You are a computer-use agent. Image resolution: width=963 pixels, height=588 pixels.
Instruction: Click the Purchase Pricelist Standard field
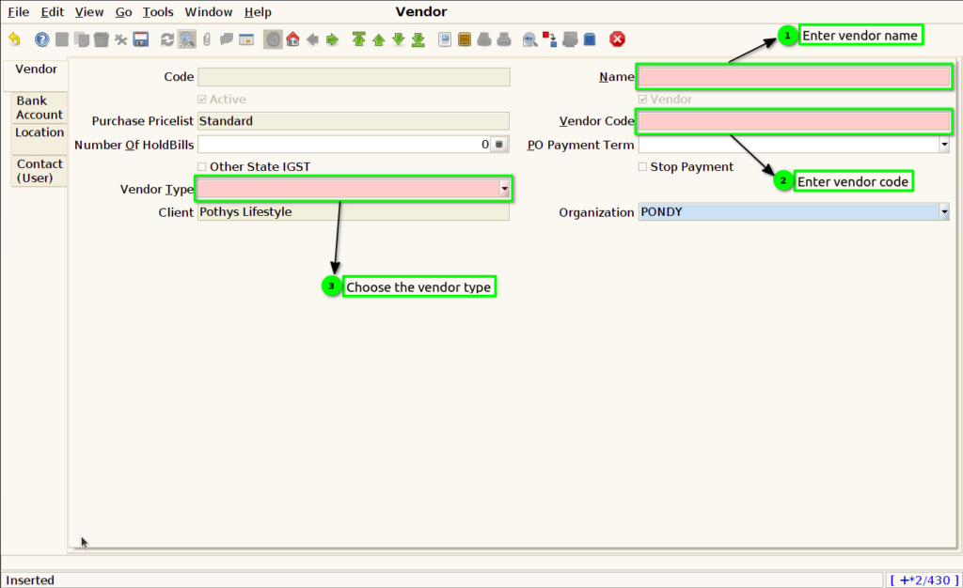pyautogui.click(x=354, y=121)
